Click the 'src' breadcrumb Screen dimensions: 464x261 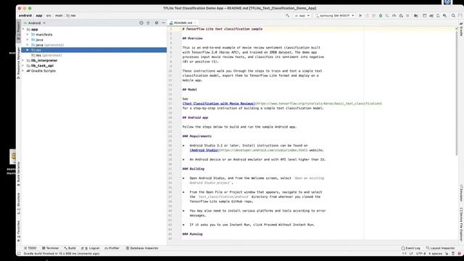coord(49,16)
